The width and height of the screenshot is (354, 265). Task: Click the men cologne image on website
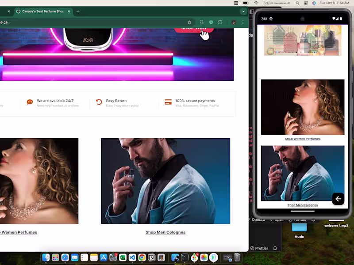(165, 181)
